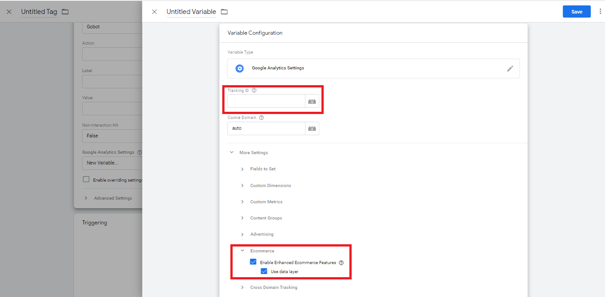605x297 pixels.
Task: Close the Untitled Variable panel
Action: [x=154, y=12]
